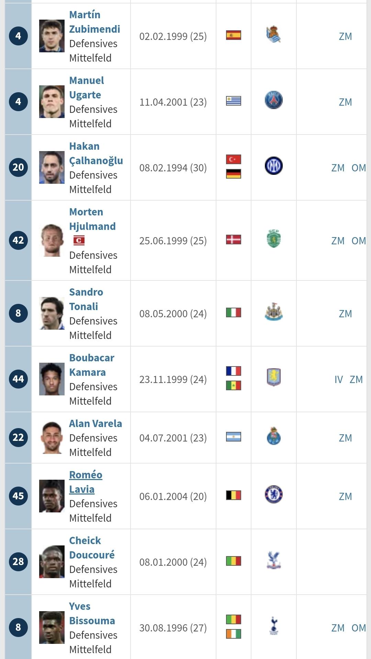Screen dimensions: 371x659
Task: Click the ZM position link for Alan Varela
Action: [x=345, y=438]
